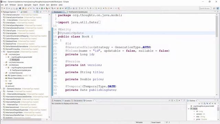
Task: Click the Run External Tools icon
Action: point(47,8)
